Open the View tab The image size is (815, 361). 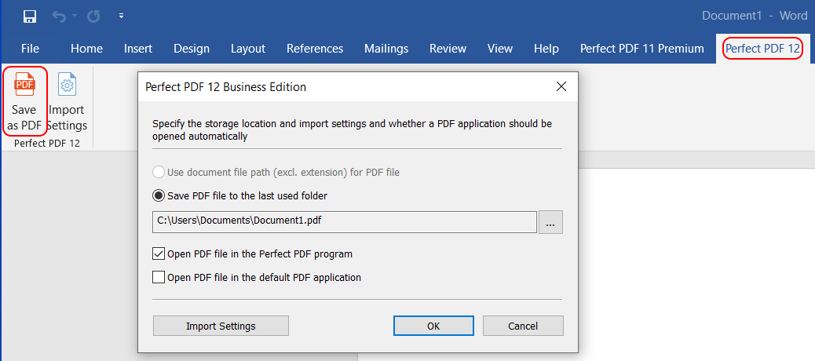pos(500,49)
